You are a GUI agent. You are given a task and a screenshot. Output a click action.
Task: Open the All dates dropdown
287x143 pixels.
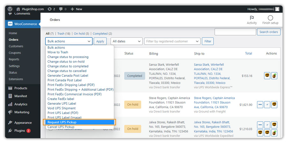click(x=127, y=41)
